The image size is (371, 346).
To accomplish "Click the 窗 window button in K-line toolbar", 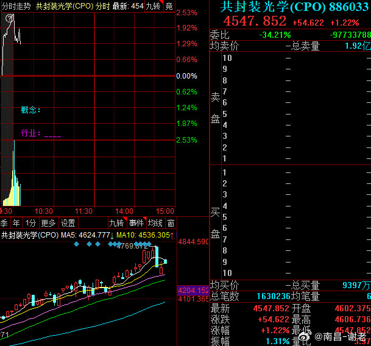I will (x=171, y=223).
